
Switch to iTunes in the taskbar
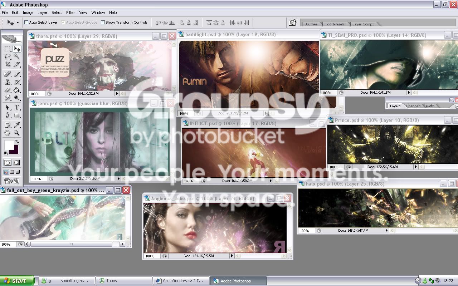point(125,281)
